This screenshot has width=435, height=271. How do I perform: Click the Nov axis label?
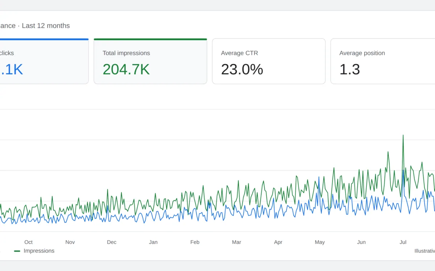click(70, 242)
